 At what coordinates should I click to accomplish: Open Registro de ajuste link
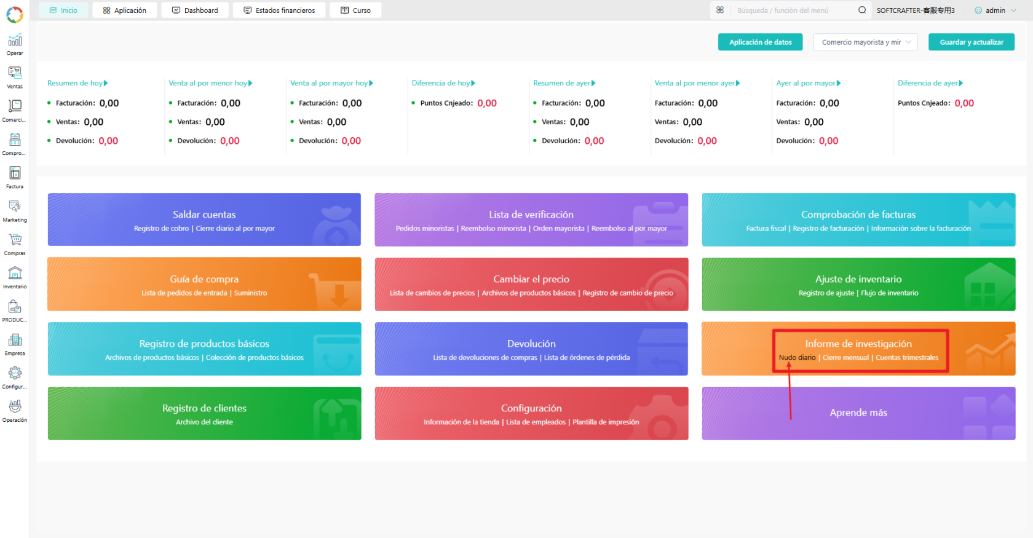[826, 293]
